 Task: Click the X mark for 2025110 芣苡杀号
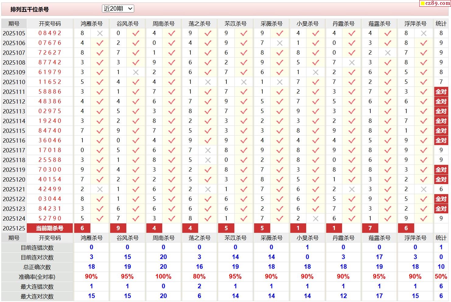(244, 82)
